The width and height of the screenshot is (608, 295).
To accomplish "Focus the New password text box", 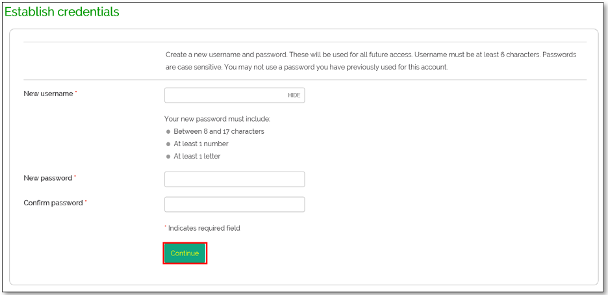I will pyautogui.click(x=234, y=179).
